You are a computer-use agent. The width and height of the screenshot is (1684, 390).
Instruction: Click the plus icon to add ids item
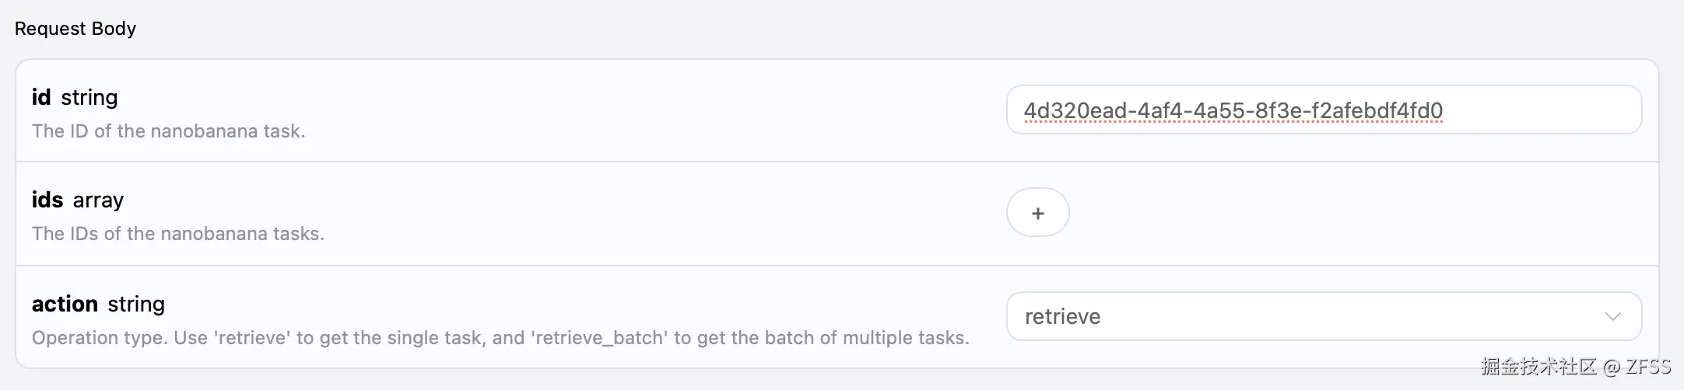click(1037, 213)
